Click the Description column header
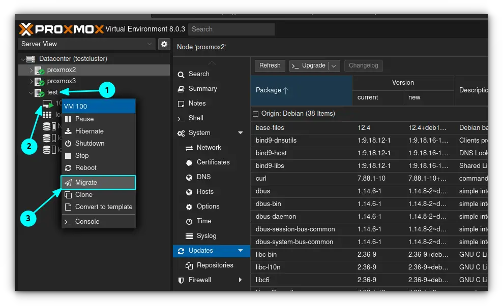This screenshot has height=307, width=503. [471, 91]
